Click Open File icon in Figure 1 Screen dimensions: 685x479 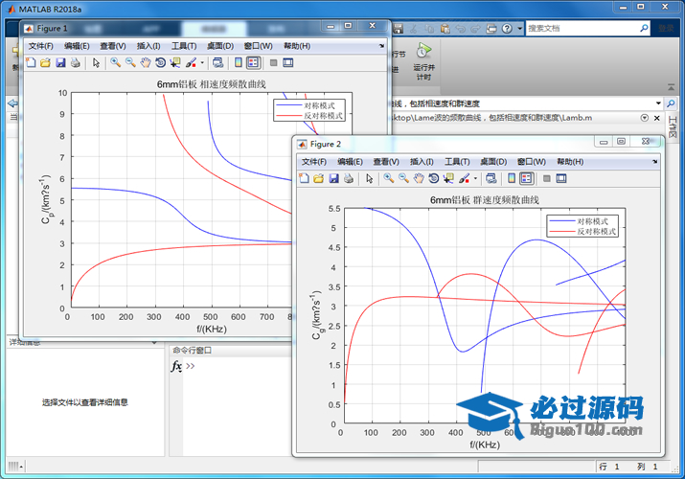[x=45, y=63]
